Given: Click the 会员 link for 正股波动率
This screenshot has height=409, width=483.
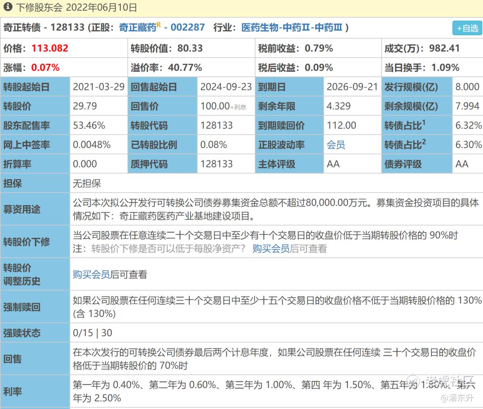Looking at the screenshot, I should pos(336,145).
